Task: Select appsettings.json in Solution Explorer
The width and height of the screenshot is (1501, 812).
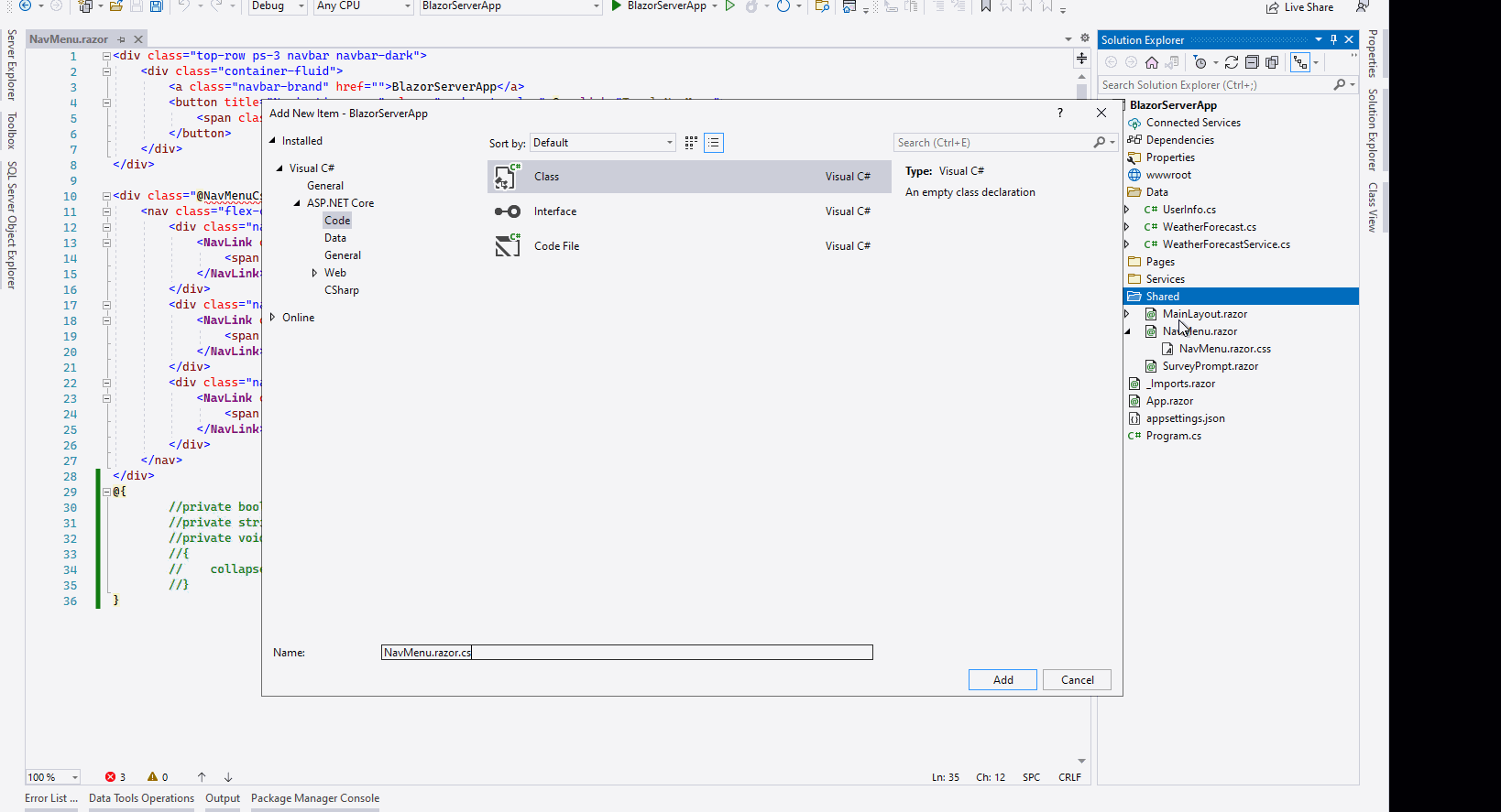Action: (1185, 418)
